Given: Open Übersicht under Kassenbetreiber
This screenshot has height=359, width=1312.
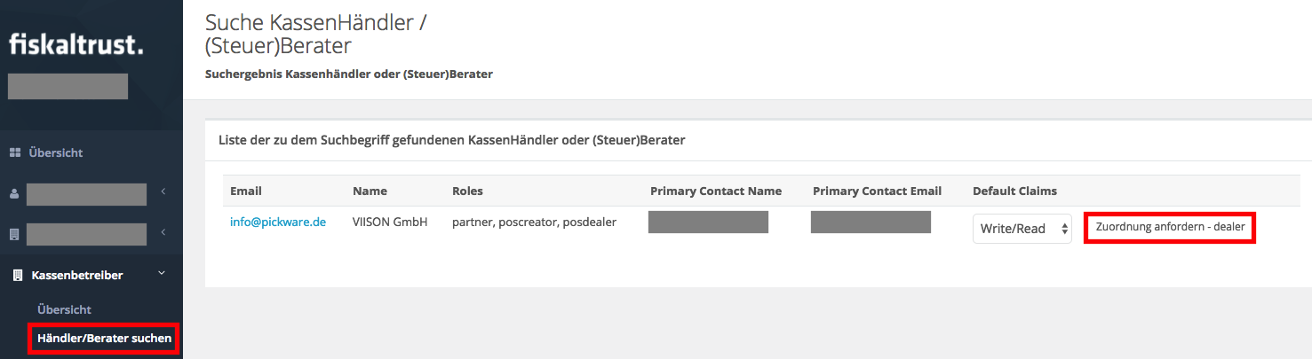Looking at the screenshot, I should [x=64, y=309].
